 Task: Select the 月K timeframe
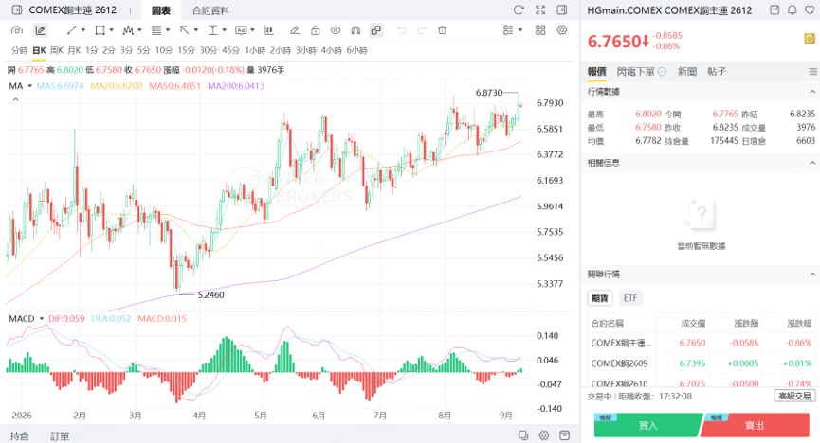tap(74, 50)
